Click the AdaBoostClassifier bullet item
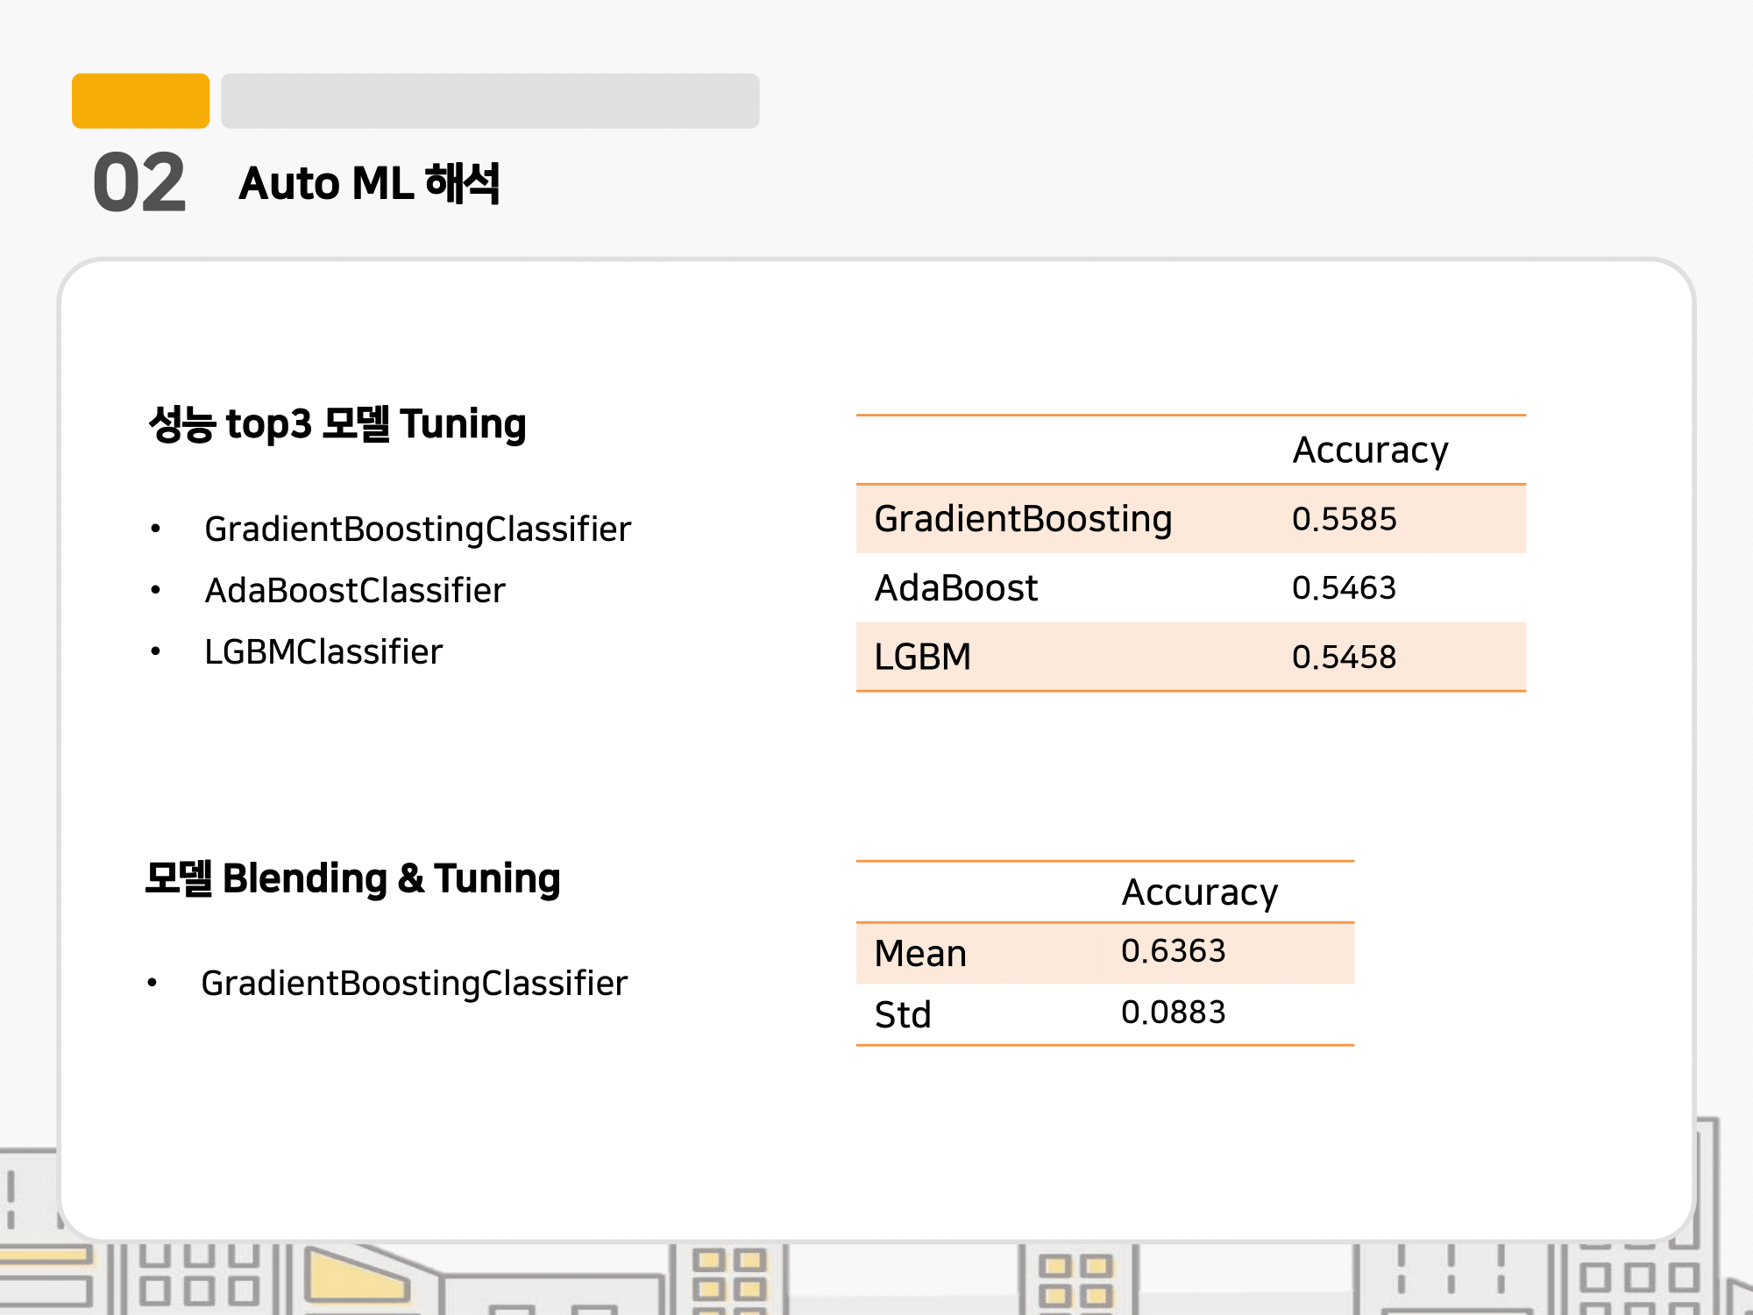This screenshot has height=1315, width=1753. point(355,590)
